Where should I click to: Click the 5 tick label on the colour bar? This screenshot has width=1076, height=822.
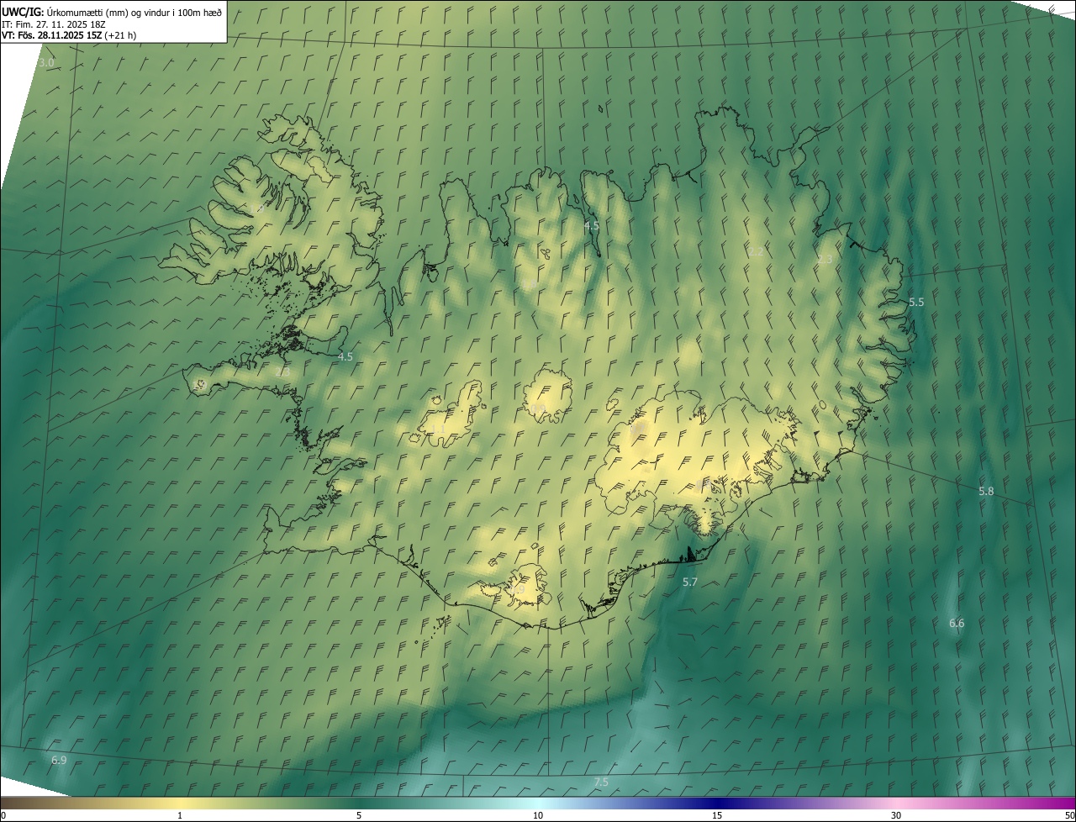click(x=359, y=815)
